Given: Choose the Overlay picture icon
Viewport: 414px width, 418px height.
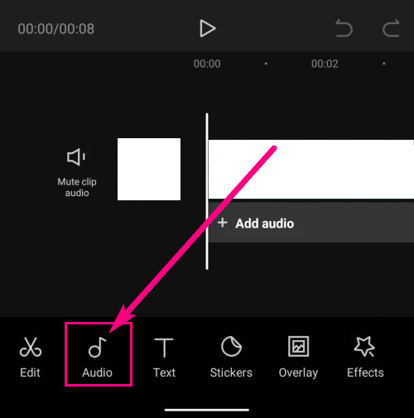Looking at the screenshot, I should 298,346.
